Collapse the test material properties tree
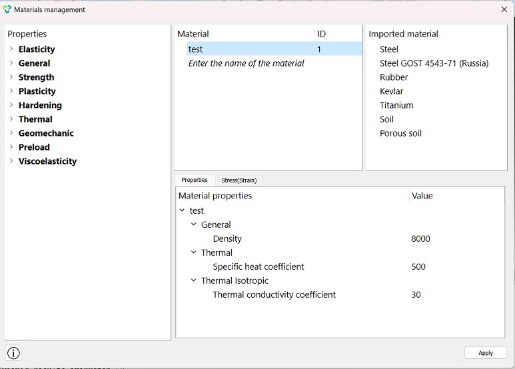This screenshot has width=515, height=369. [183, 210]
